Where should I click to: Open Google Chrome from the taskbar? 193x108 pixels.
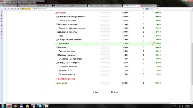[15, 106]
